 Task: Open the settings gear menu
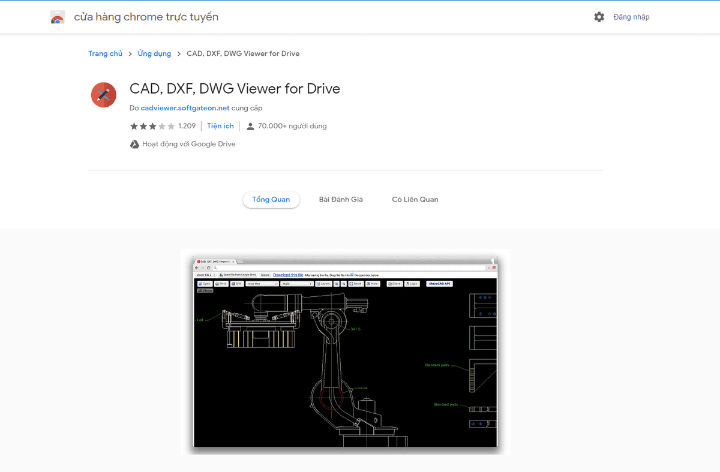[x=599, y=17]
